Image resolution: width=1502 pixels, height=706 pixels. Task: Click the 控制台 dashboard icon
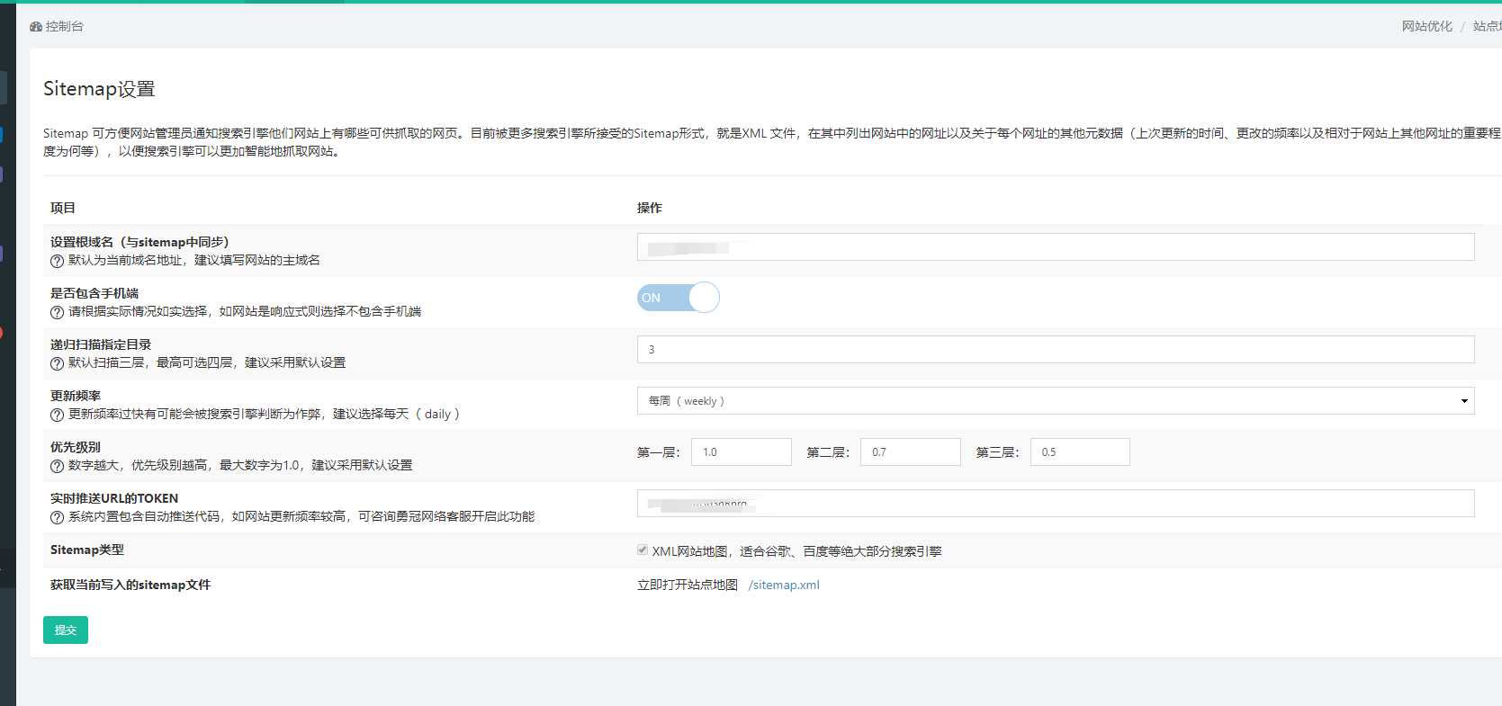click(x=36, y=27)
